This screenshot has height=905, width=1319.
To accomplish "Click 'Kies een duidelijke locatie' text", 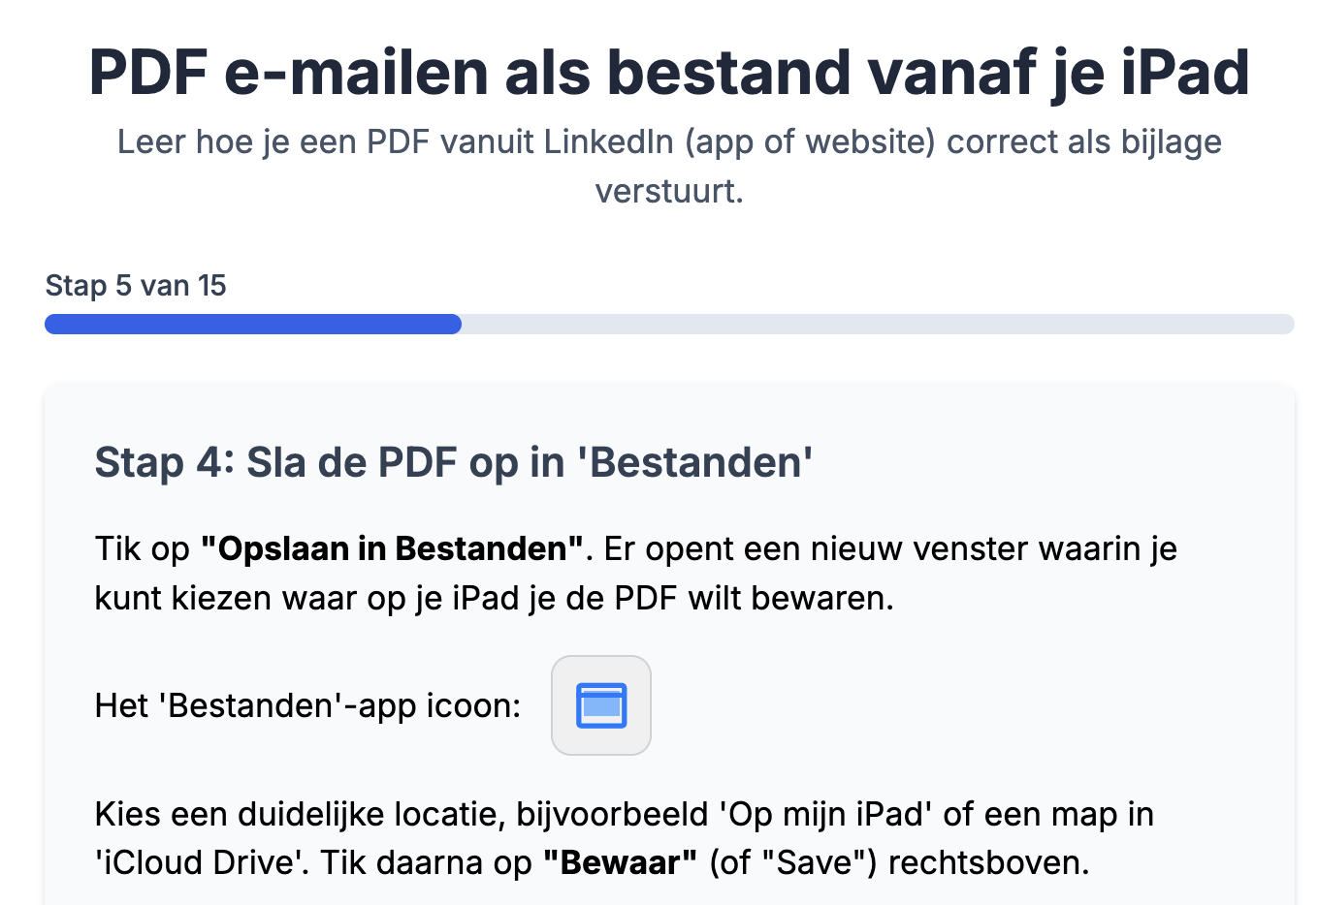I will coord(296,814).
